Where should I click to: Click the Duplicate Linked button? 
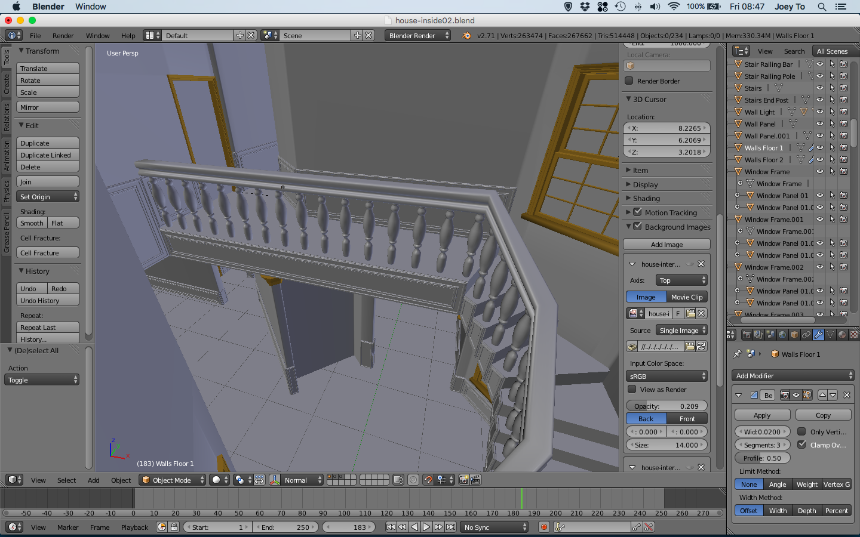point(48,155)
